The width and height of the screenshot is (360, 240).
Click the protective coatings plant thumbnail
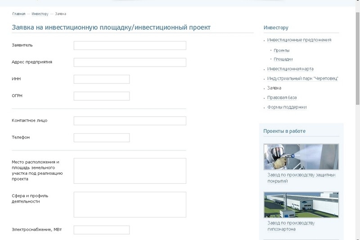pyautogui.click(x=301, y=157)
